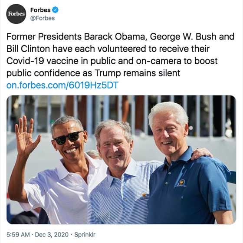The height and width of the screenshot is (243, 243).
Task: Click the 5:59 AM timestamp
Action: click(x=18, y=234)
